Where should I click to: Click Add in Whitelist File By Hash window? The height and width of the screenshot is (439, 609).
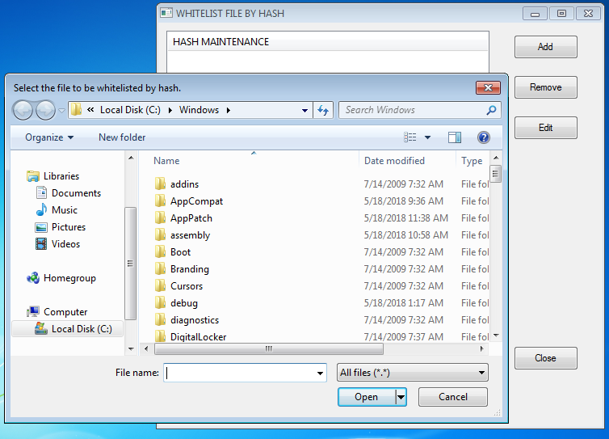point(546,47)
